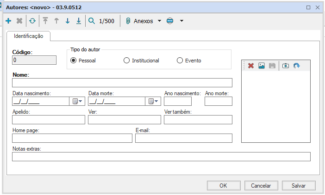Rotate image with blue arrow icon
This screenshot has width=325, height=195.
[x=296, y=66]
